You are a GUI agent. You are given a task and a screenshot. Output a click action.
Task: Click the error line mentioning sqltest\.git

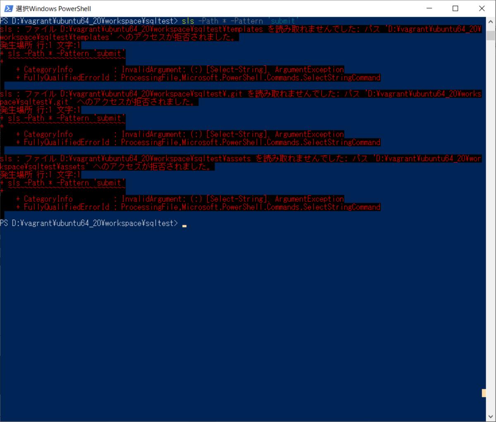coord(241,98)
